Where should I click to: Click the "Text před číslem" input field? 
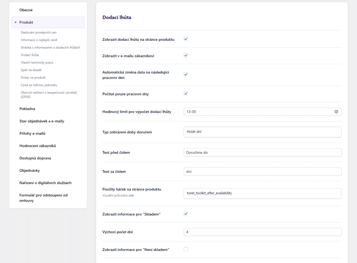pos(262,153)
